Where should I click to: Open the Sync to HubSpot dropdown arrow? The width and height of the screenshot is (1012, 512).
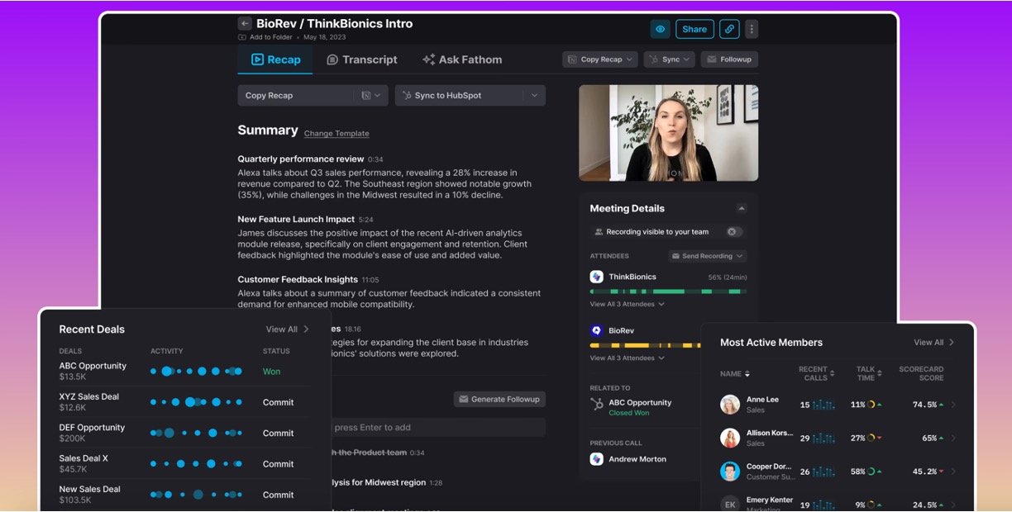point(534,96)
